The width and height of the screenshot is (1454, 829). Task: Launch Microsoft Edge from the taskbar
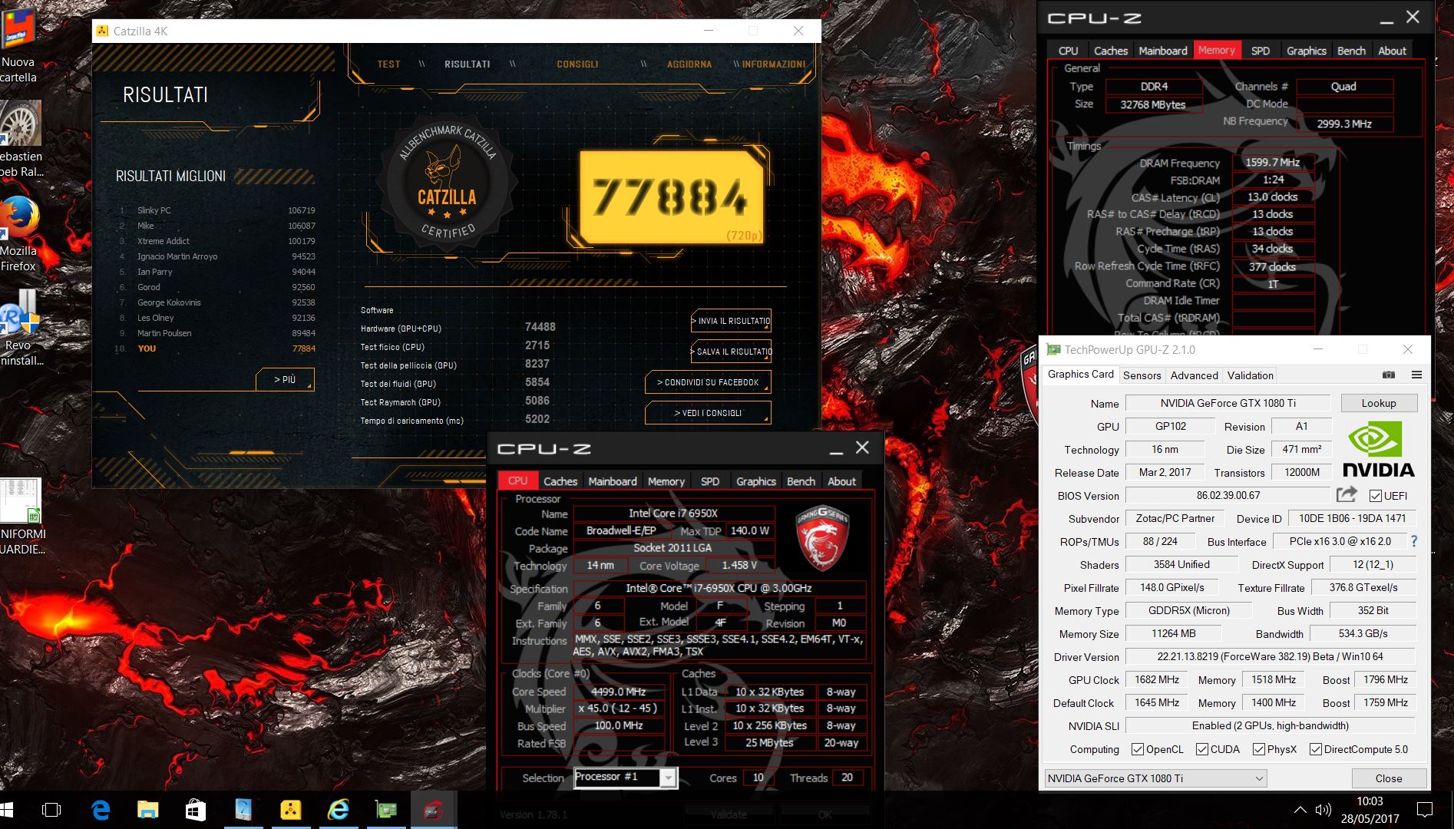(x=101, y=810)
